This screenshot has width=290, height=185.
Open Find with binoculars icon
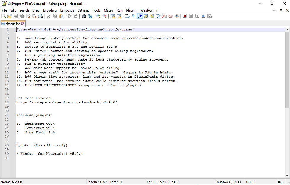(x=84, y=16)
